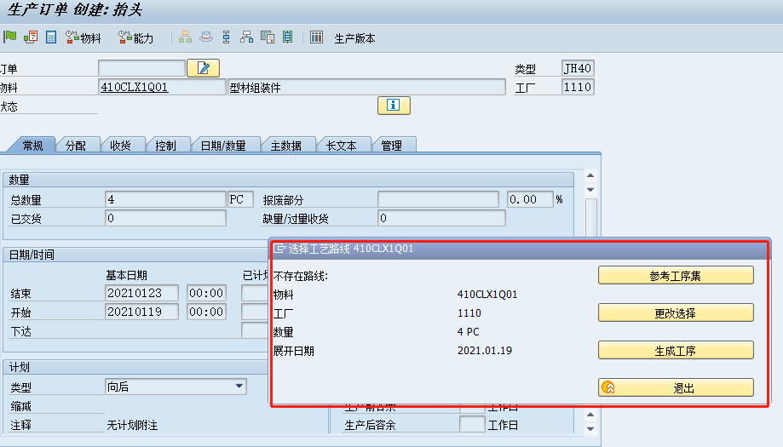Click the PC unit field
783x447 pixels.
(x=240, y=199)
